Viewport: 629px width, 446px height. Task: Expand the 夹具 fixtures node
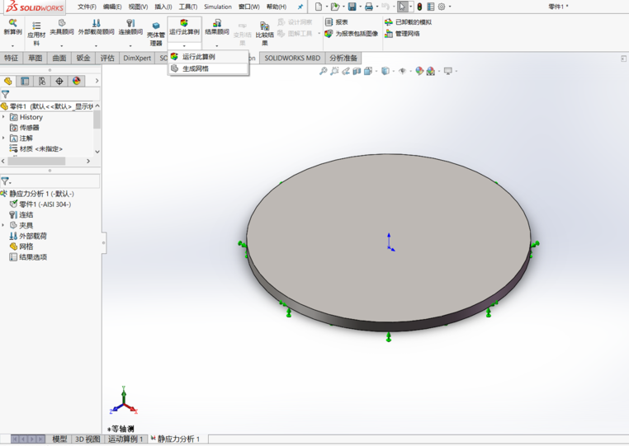coord(3,225)
